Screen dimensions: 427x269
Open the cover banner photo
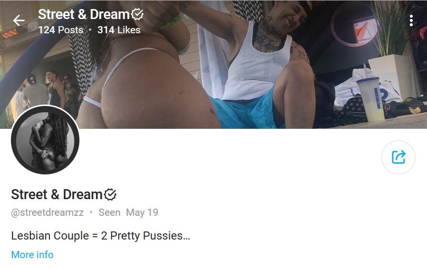(213, 64)
